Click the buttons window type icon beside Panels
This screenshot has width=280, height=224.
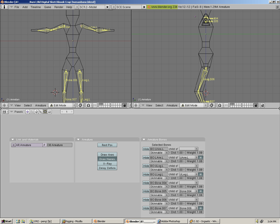4,112
